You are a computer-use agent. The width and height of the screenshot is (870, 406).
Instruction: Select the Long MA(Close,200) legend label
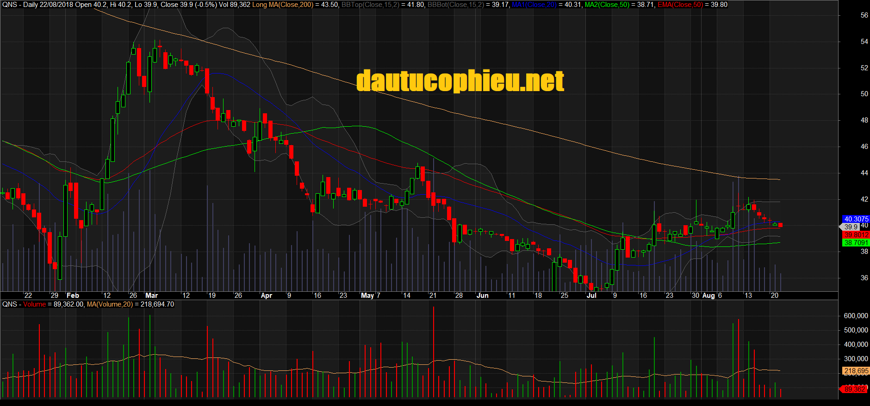click(x=282, y=5)
